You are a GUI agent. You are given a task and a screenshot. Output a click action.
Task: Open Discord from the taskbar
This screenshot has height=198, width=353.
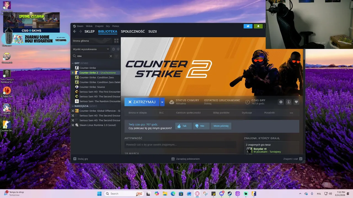pos(221,194)
